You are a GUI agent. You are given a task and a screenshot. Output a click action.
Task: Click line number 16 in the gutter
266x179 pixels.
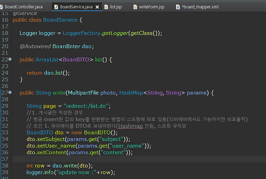[x=5, y=20]
